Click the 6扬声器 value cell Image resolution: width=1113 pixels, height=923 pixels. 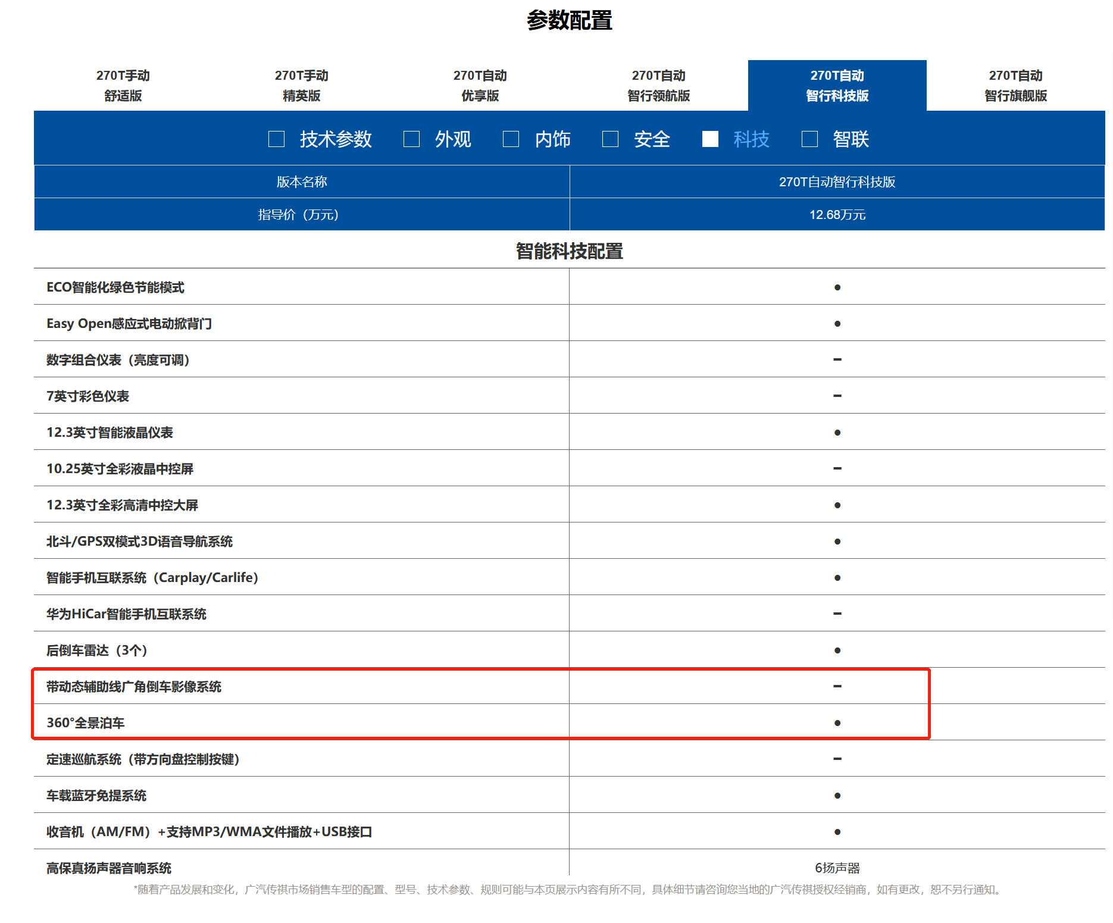click(837, 868)
